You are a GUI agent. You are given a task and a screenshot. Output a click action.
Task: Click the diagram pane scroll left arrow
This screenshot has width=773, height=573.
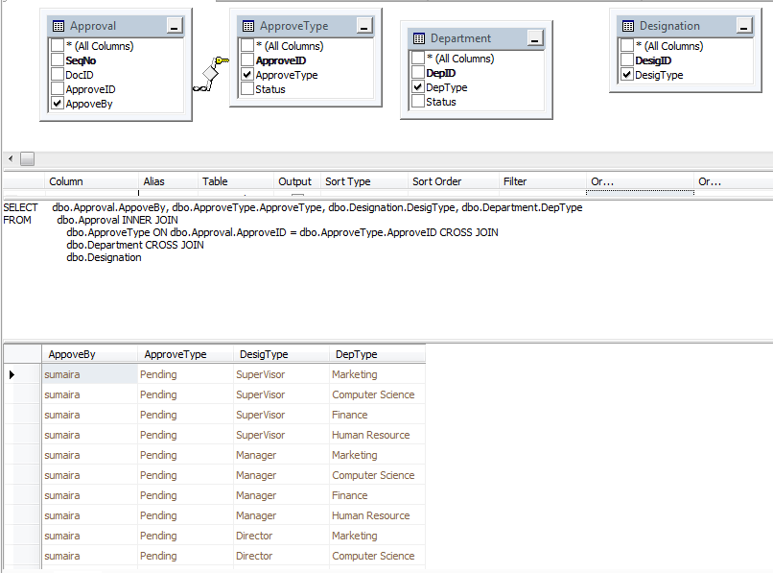(x=11, y=159)
